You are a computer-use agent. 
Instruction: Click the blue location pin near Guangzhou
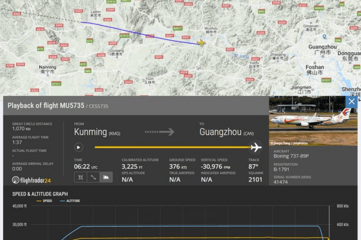click(x=324, y=37)
